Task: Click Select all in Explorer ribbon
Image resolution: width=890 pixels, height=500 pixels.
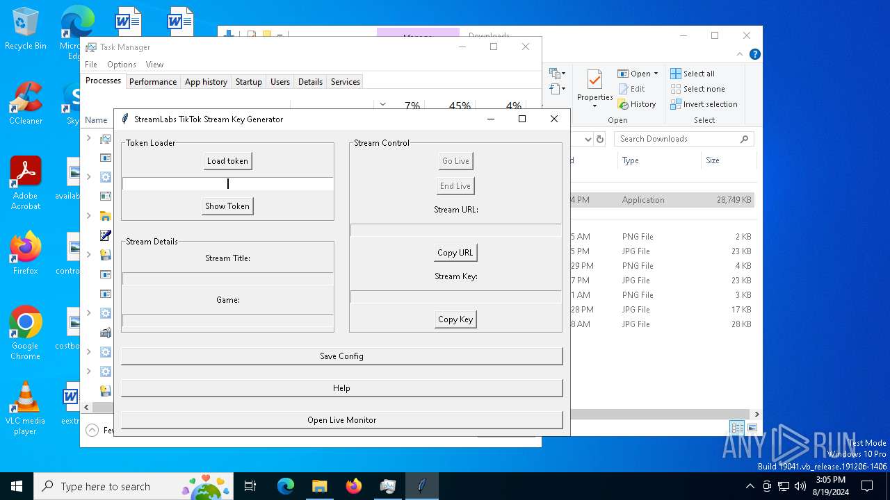Action: coord(693,74)
